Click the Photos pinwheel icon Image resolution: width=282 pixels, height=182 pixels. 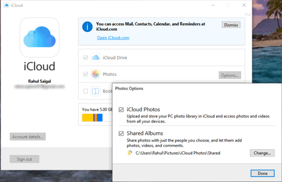(x=95, y=74)
